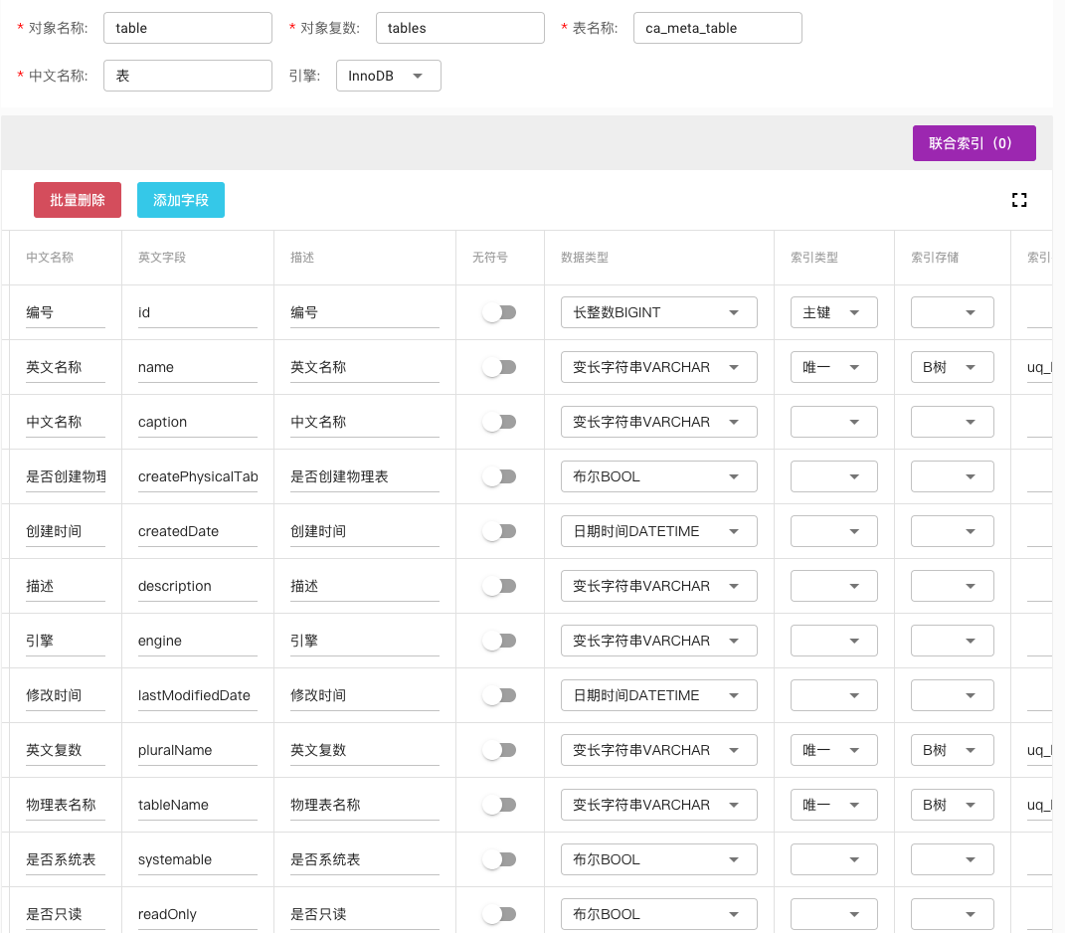Click the 数据类型 column header
Viewport: 1065px width, 933px height.
click(x=584, y=258)
